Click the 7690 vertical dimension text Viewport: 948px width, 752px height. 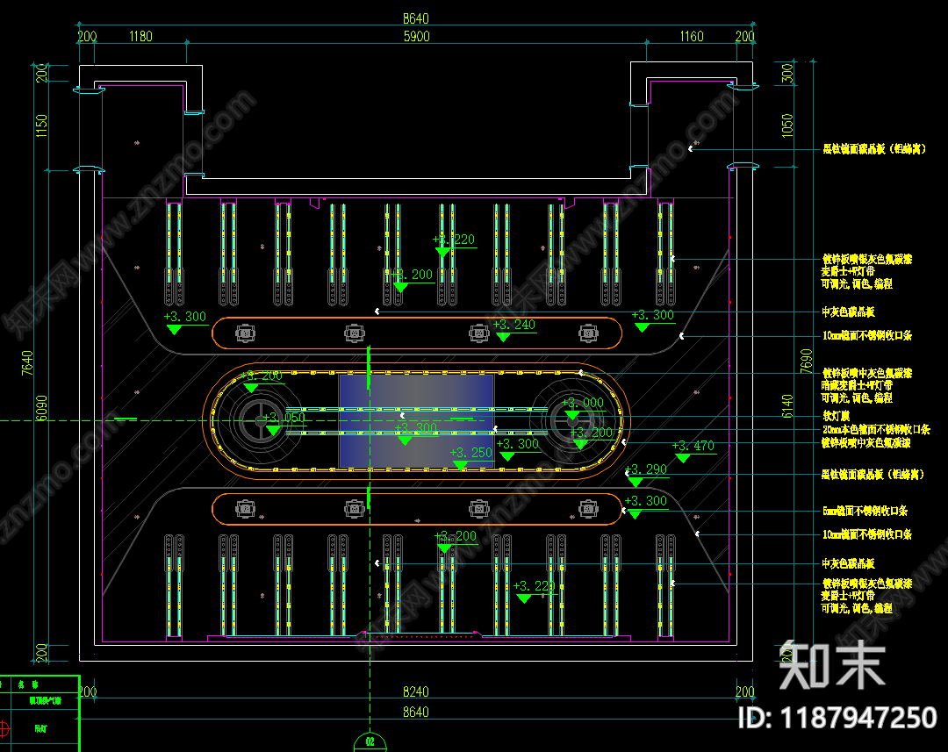click(x=806, y=361)
